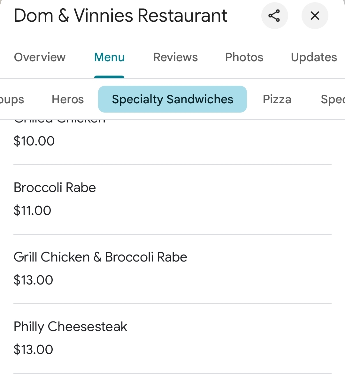Tap the $10.00 price label
This screenshot has width=345, height=376.
click(x=34, y=141)
